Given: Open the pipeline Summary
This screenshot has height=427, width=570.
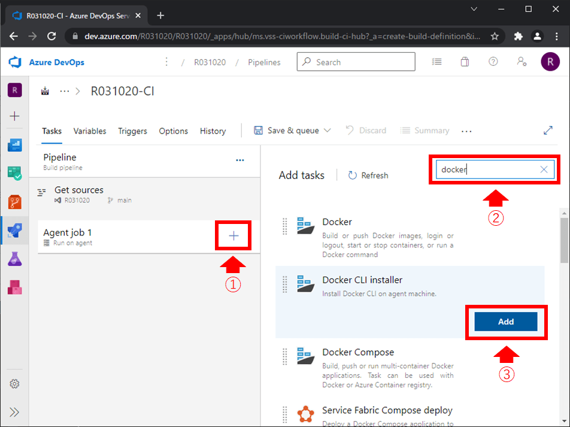Looking at the screenshot, I should [x=425, y=130].
